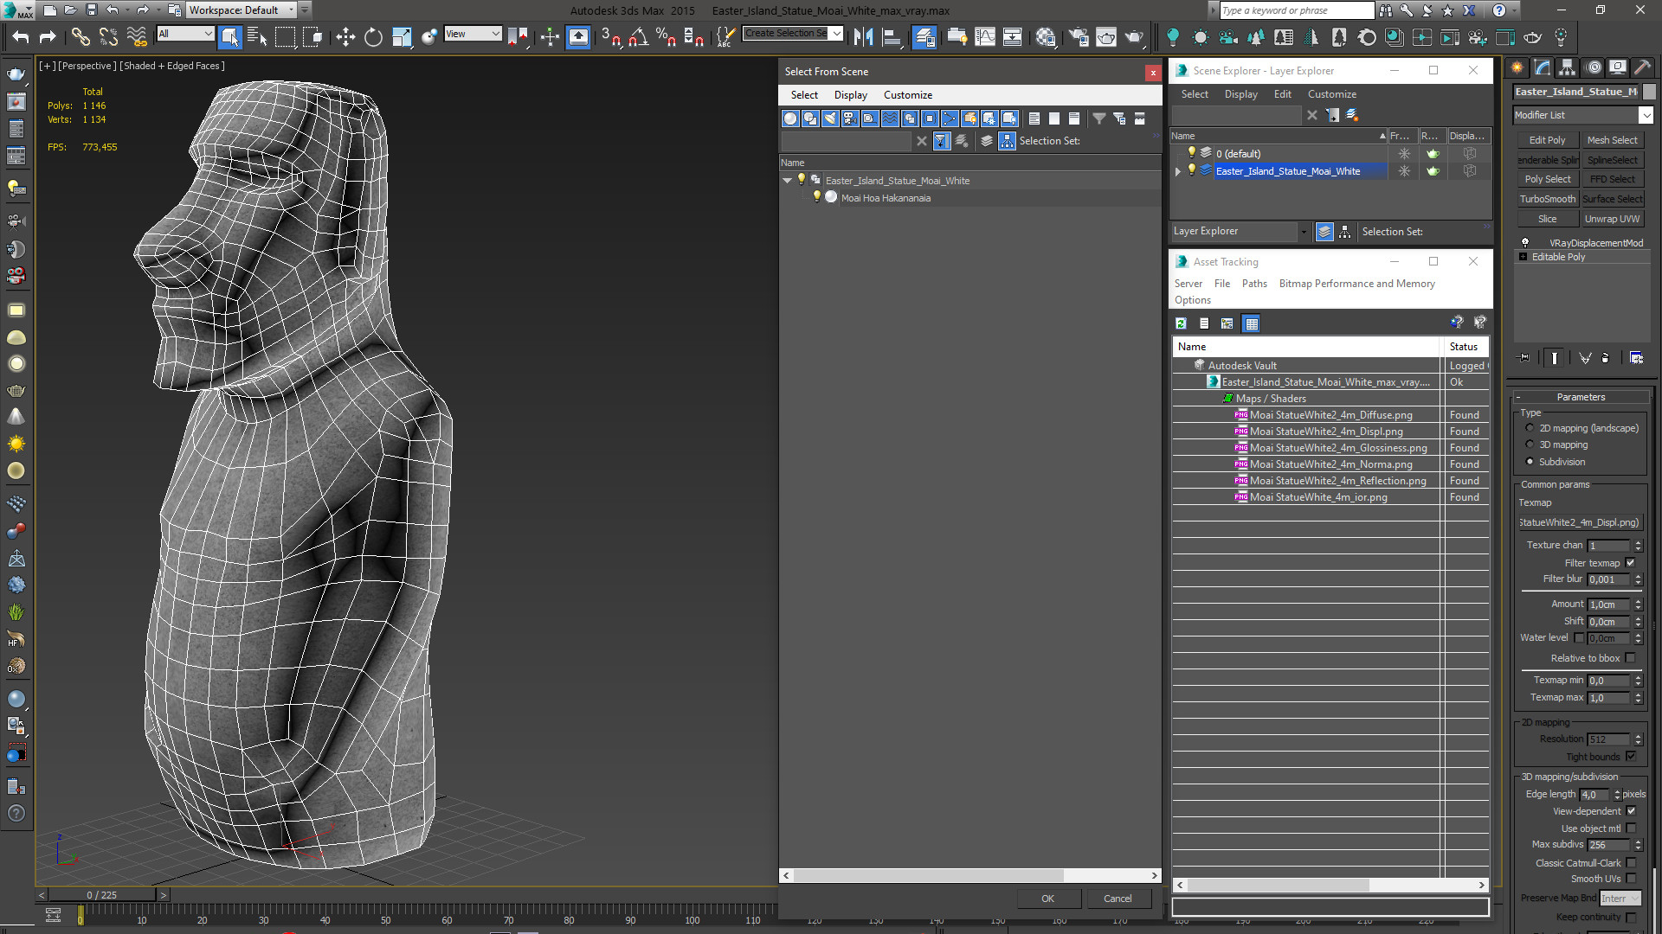Expand the Maps/Shaders asset group

(1229, 398)
